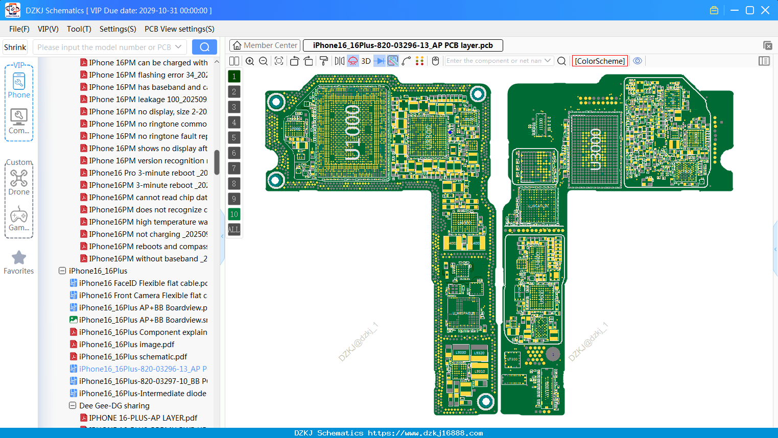Select PCB layer 5
The height and width of the screenshot is (438, 778).
tap(234, 138)
